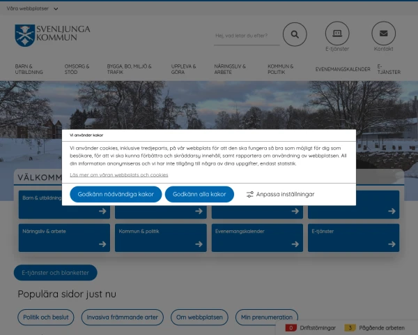Open the Barn & Utbildning menu
This screenshot has width=418, height=335.
pos(29,69)
